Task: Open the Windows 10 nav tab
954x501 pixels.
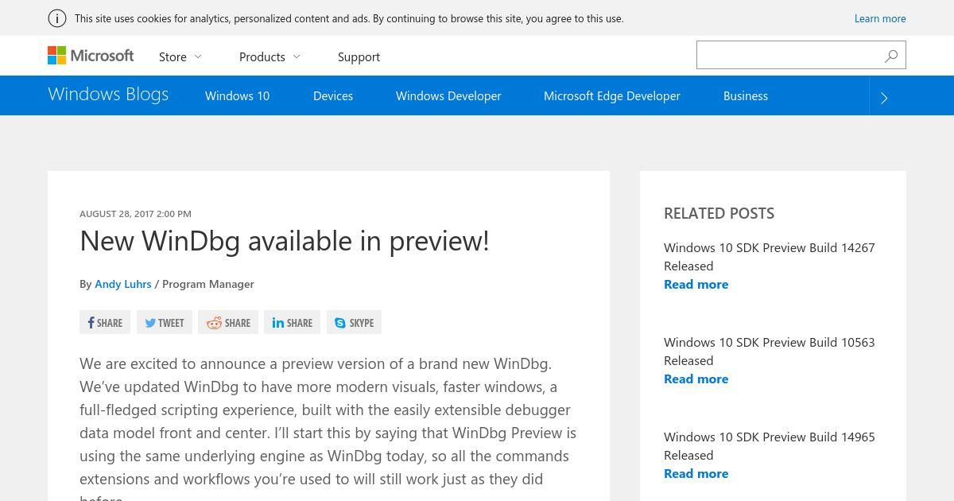Action: coord(237,95)
